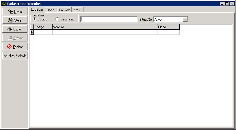This screenshot has width=236, height=130.
Task: Click the Fechar button
Action: pyautogui.click(x=15, y=47)
